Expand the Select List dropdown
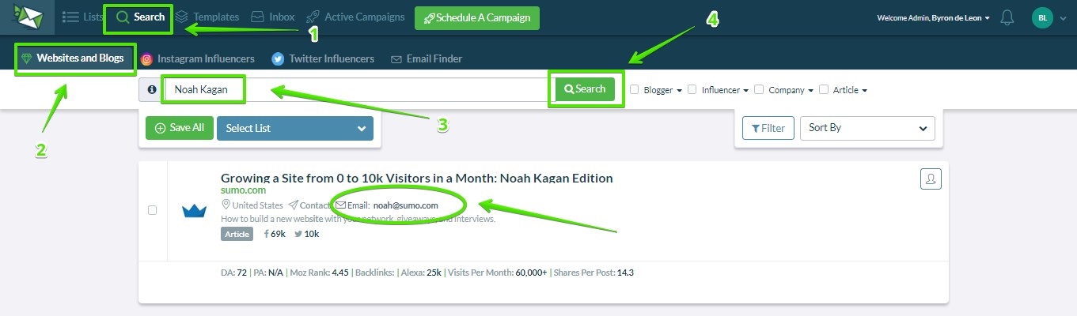 [x=295, y=128]
